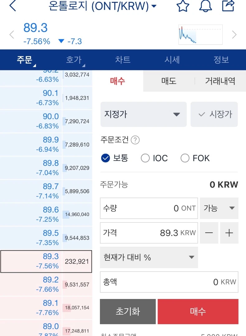Decrease price with minus button
Viewport: 246px width, 336px height.
coord(209,233)
